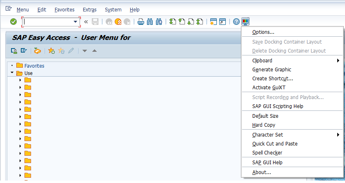Viewport: 345px width, 183px height.
Task: Click the Customize Local Layout monitor icon
Action: 245,22
